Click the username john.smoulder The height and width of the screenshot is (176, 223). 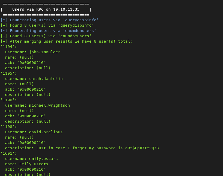click(45, 52)
